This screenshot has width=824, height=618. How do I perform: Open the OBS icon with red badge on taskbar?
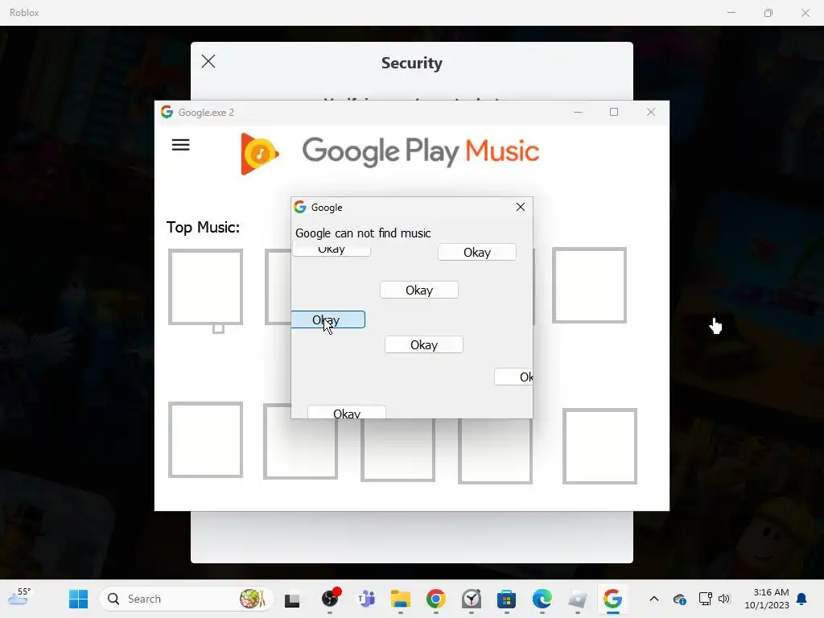click(331, 598)
